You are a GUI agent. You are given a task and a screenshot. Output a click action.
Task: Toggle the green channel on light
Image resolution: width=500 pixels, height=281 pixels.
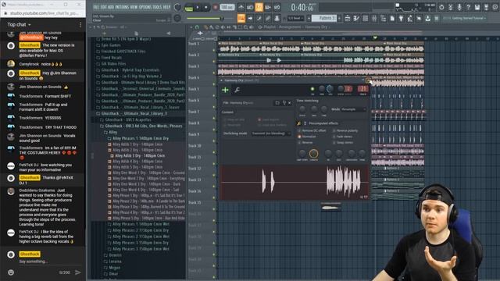tap(312, 89)
